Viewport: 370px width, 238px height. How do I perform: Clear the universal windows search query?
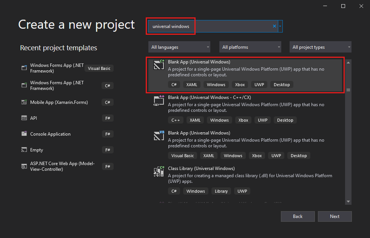point(274,26)
